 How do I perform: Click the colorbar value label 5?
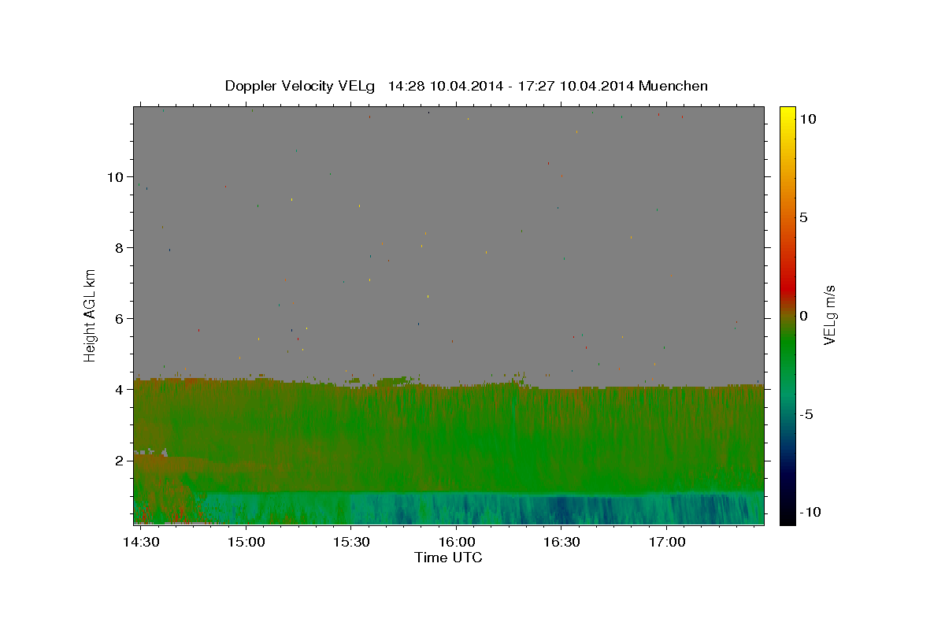(x=803, y=217)
